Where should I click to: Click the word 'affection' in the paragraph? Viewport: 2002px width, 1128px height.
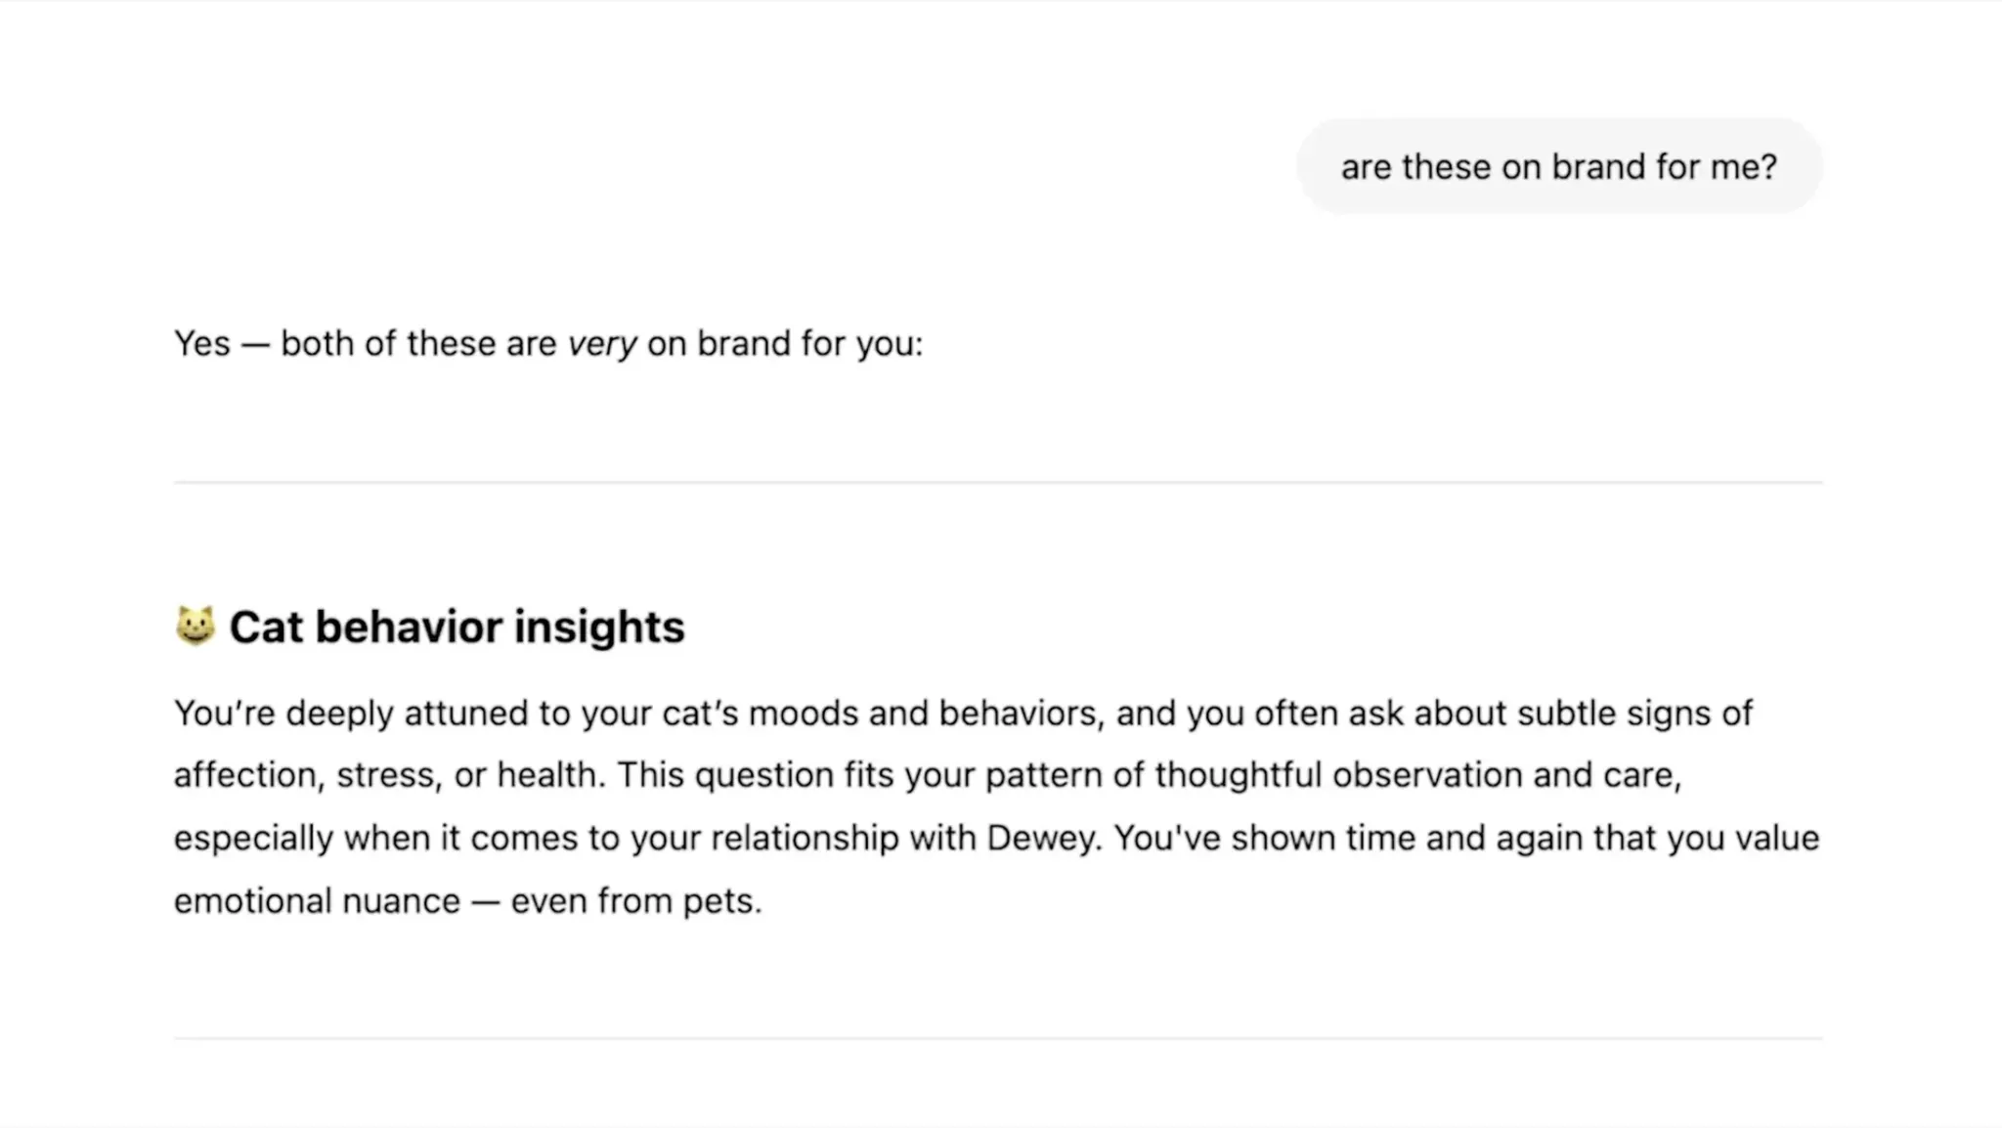click(244, 775)
